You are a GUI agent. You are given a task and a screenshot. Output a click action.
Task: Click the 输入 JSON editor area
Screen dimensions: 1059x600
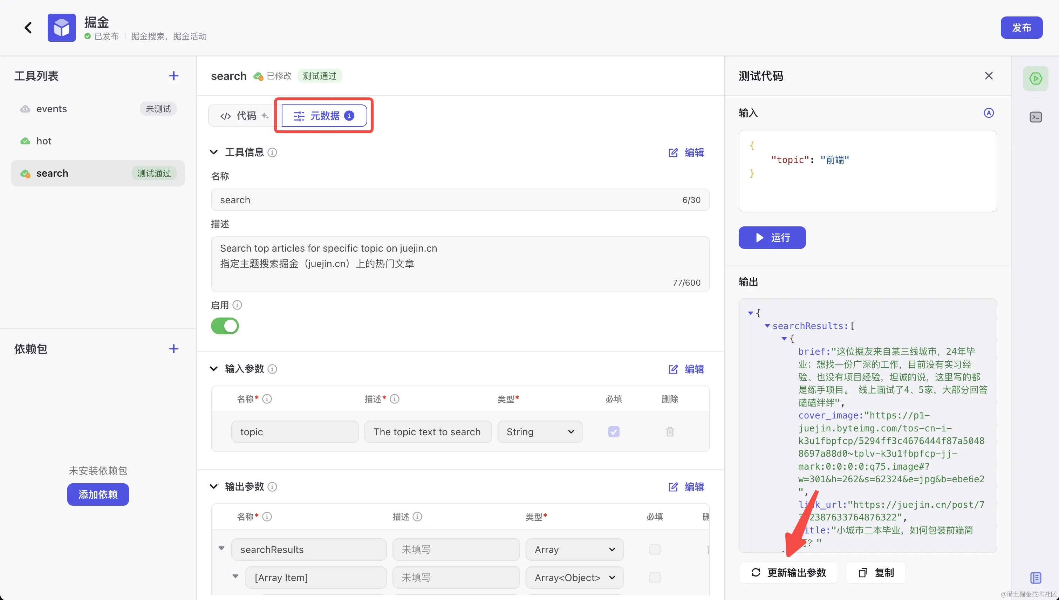(x=867, y=171)
